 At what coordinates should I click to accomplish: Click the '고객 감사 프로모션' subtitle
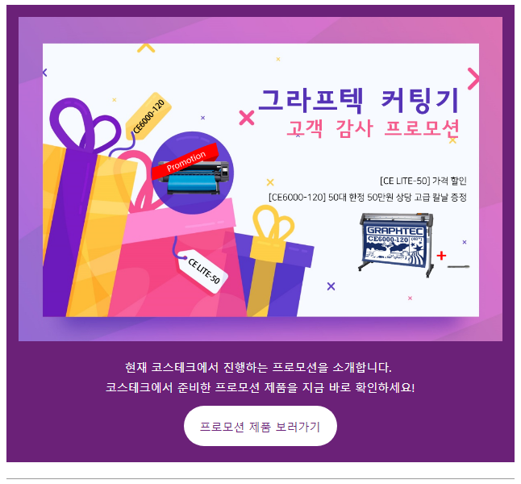pos(373,128)
